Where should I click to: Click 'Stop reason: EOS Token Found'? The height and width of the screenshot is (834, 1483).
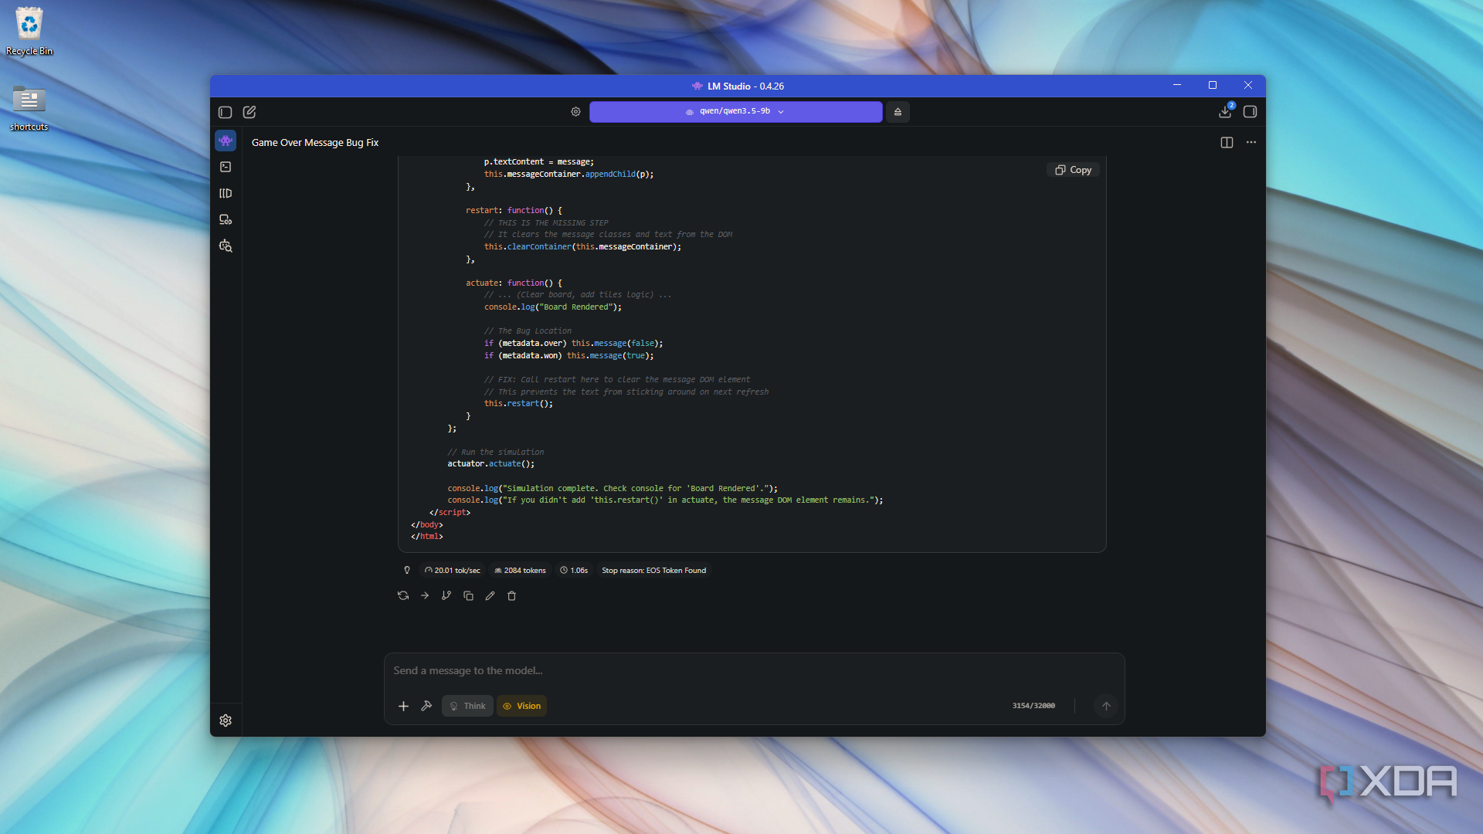[x=653, y=571]
